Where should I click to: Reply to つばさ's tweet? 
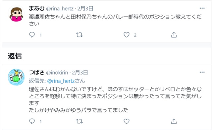[32, 121]
